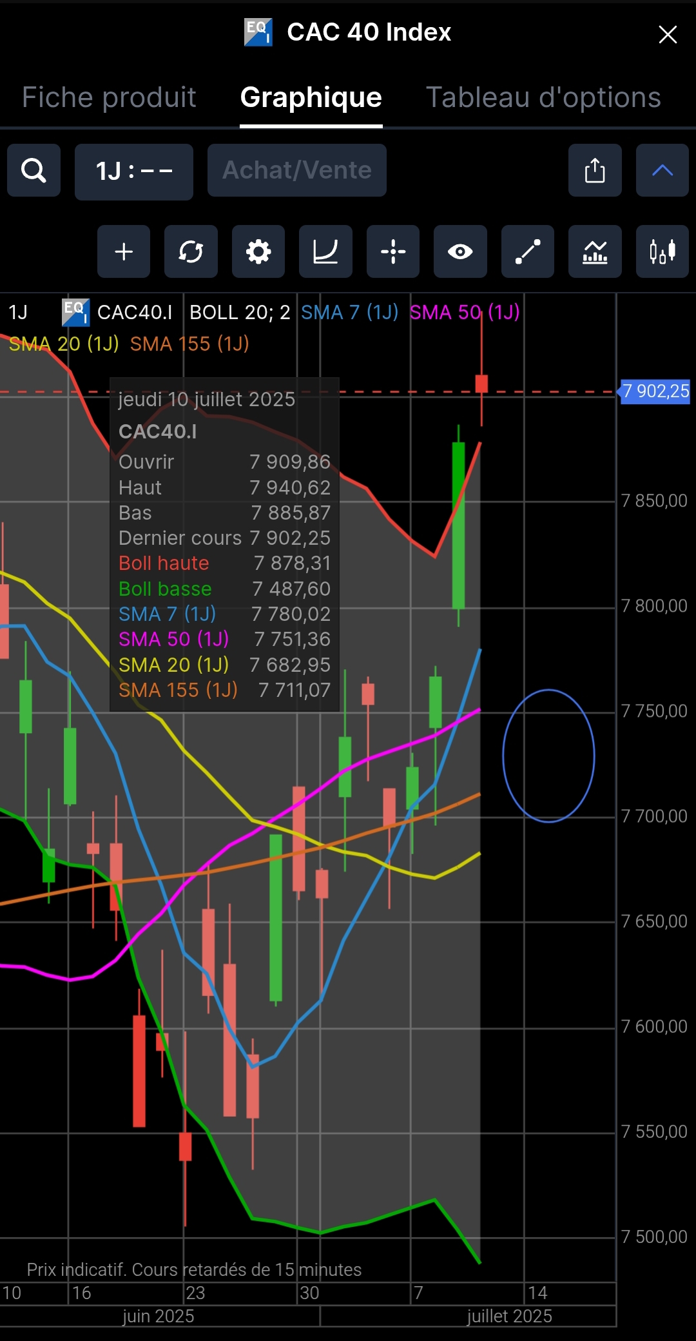
Task: Refresh the chart data
Action: click(191, 251)
